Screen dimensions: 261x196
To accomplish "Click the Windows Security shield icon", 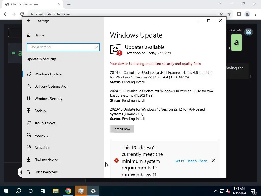I will 29,98.
